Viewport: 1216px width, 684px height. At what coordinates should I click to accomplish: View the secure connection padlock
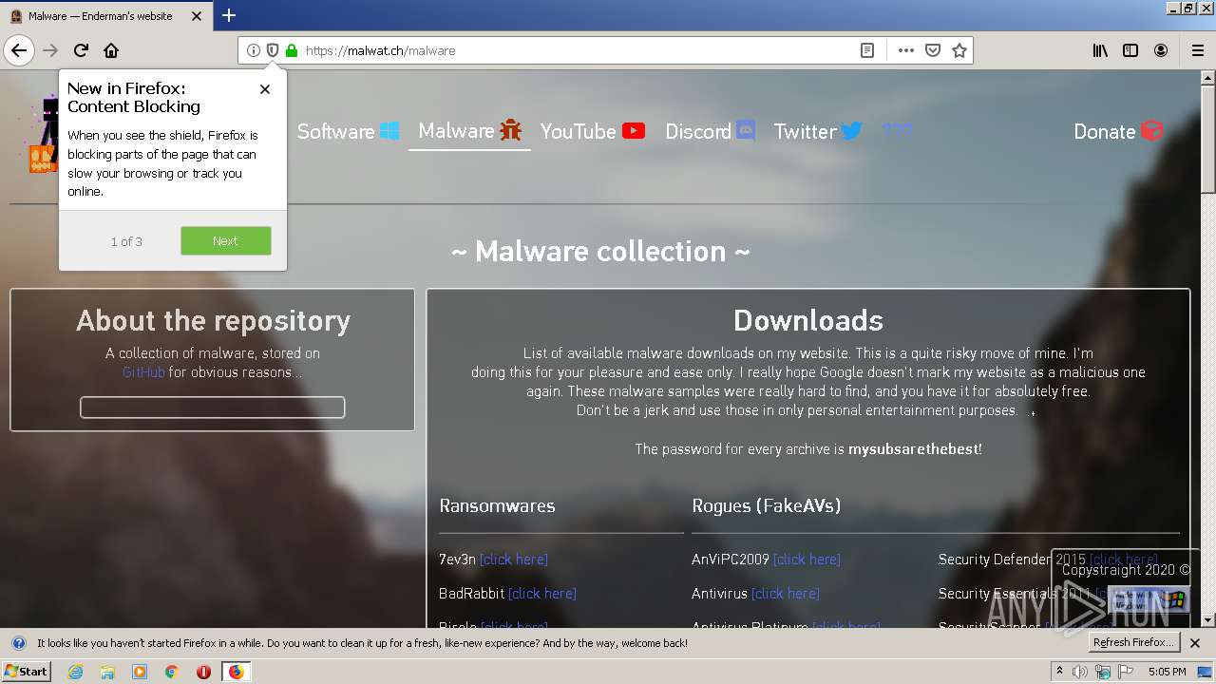tap(291, 50)
